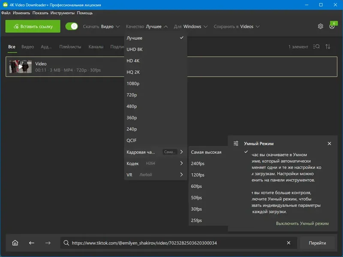Expand the VR Любой submenu

pos(155,175)
